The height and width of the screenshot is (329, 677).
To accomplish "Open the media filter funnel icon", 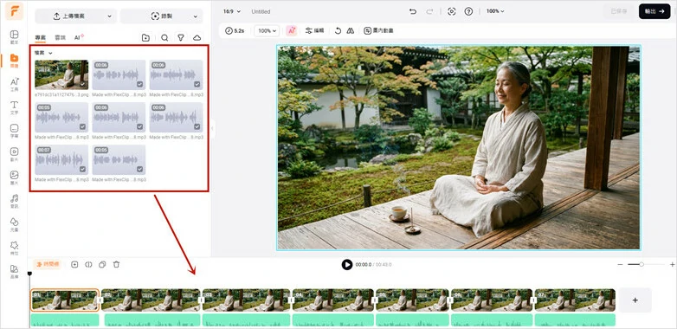I will coord(181,37).
